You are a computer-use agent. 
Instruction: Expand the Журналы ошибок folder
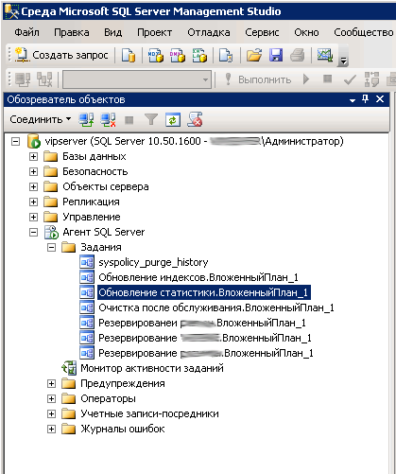point(51,430)
